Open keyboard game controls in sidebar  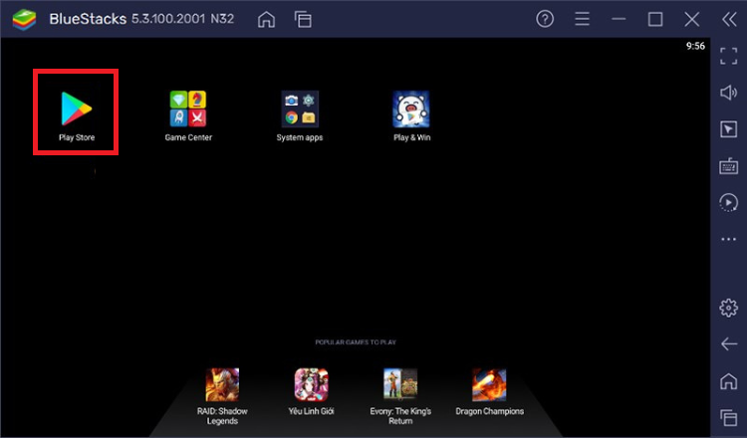point(728,166)
